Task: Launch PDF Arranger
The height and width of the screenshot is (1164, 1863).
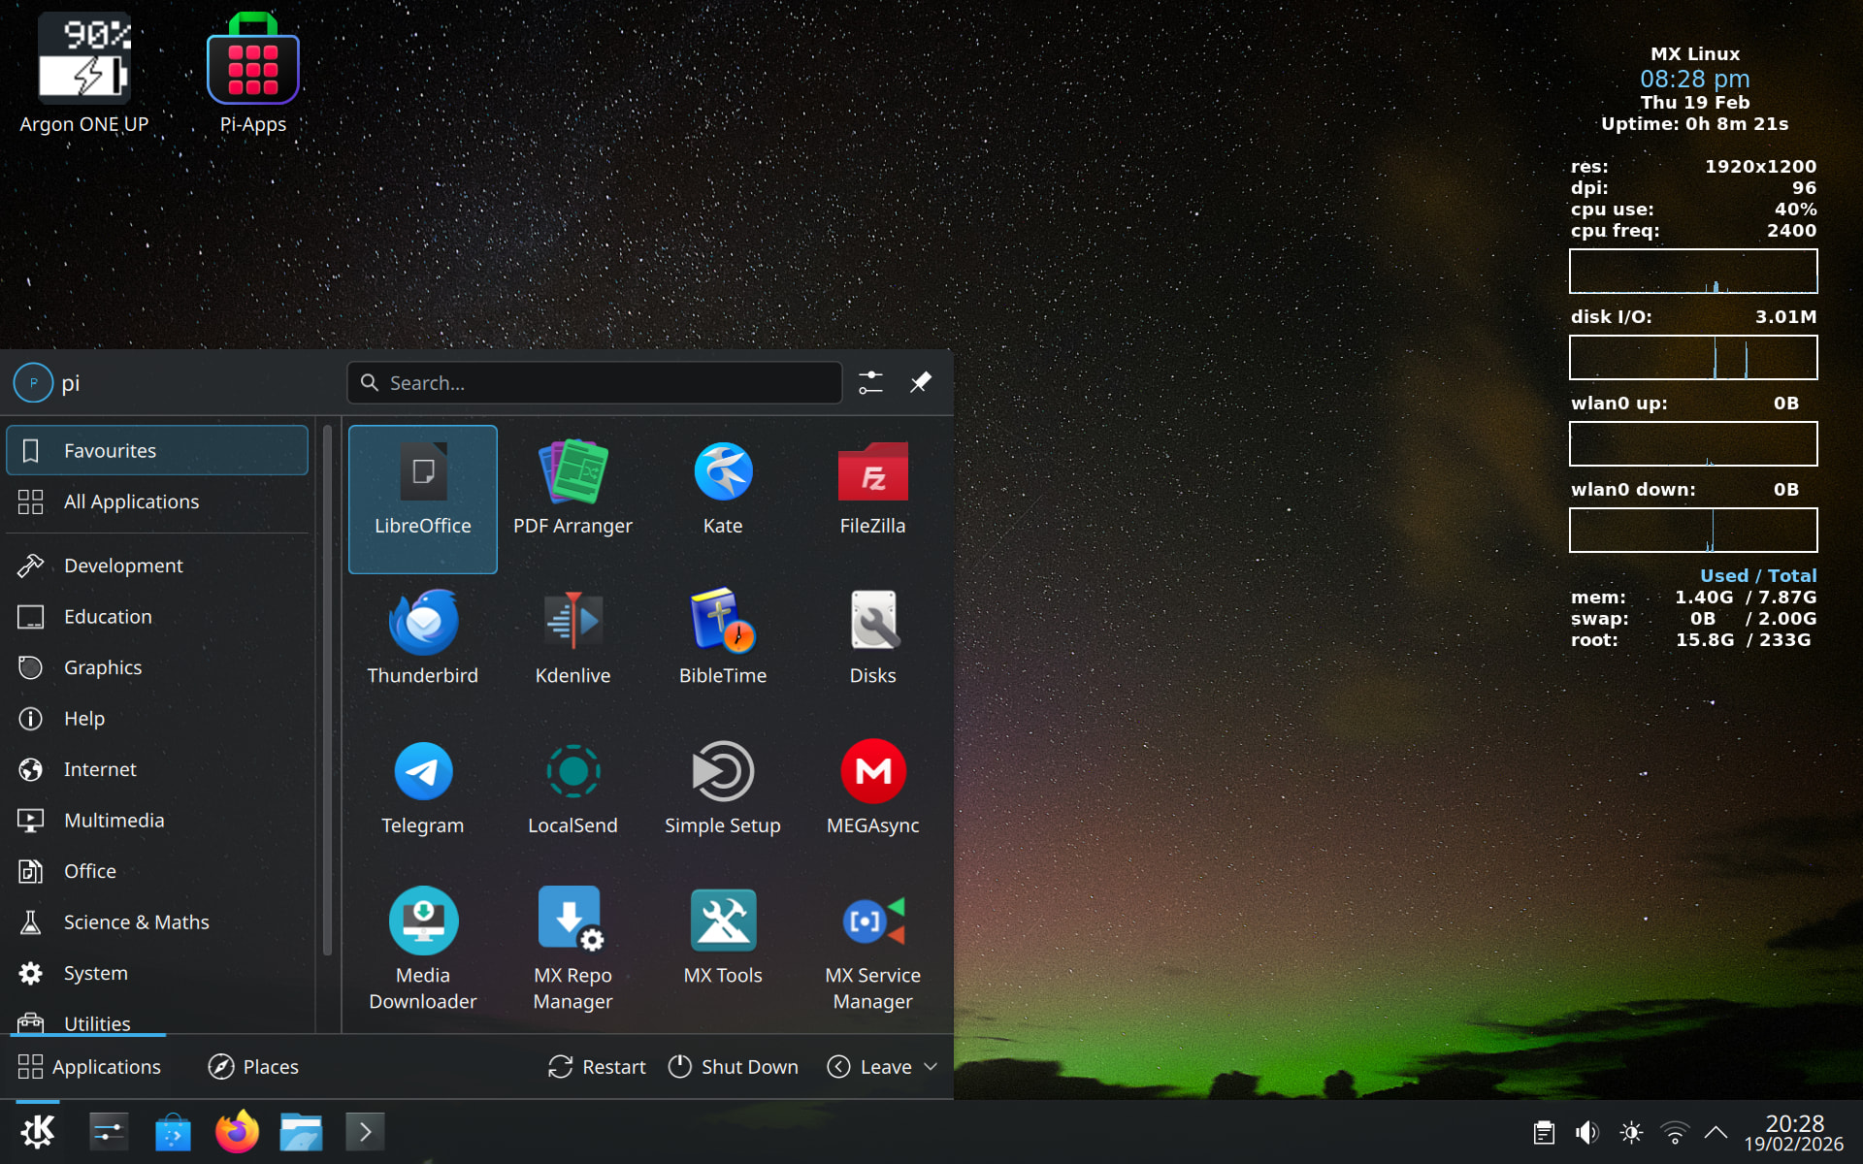Action: 572,486
